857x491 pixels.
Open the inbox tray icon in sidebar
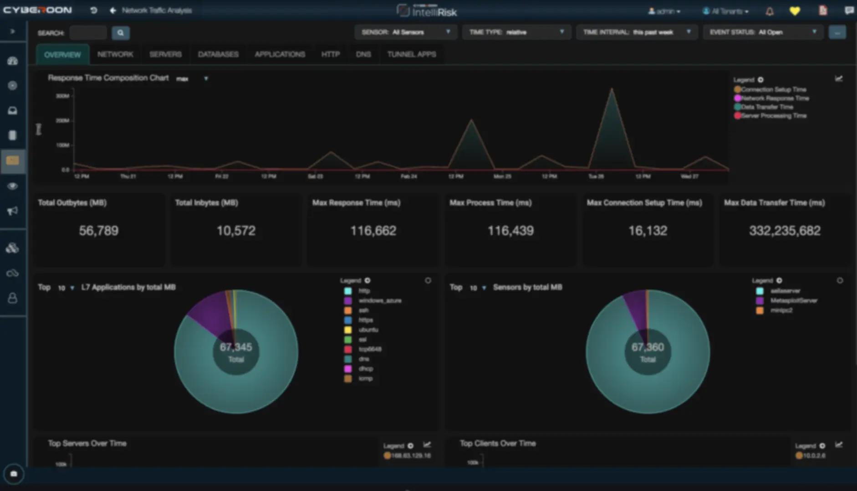click(13, 110)
